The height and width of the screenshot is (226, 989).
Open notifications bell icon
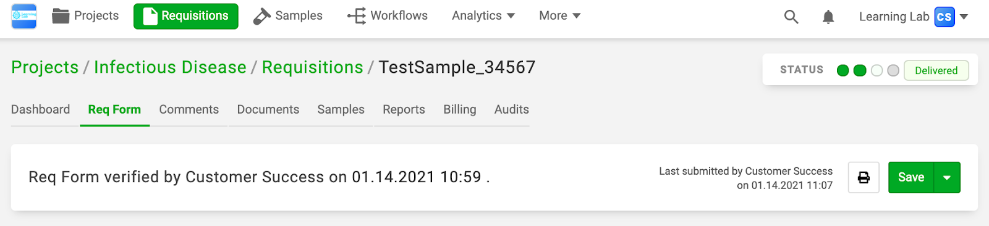click(828, 17)
